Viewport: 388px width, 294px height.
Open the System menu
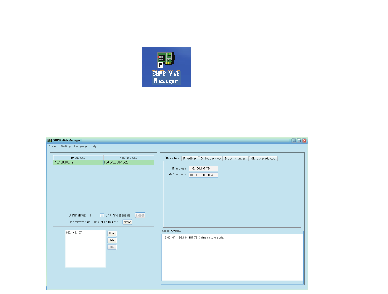click(54, 146)
